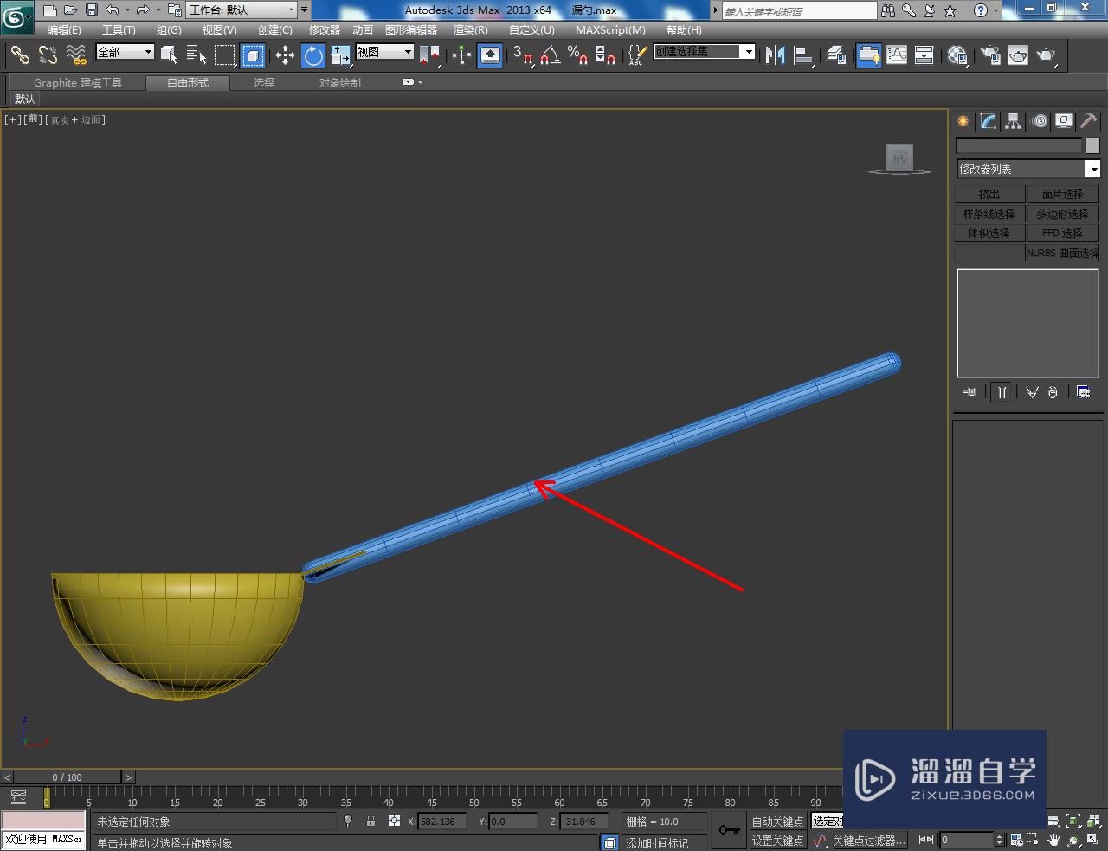Viewport: 1108px width, 851px height.
Task: Click the 挤出 modifier button
Action: point(989,194)
